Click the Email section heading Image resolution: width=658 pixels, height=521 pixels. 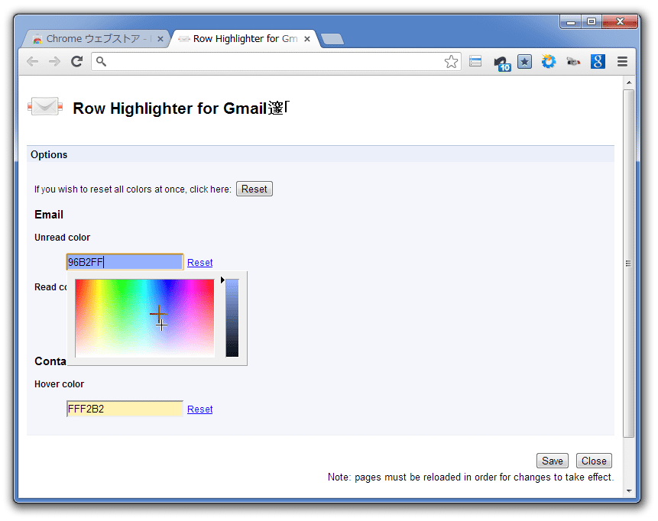(49, 215)
